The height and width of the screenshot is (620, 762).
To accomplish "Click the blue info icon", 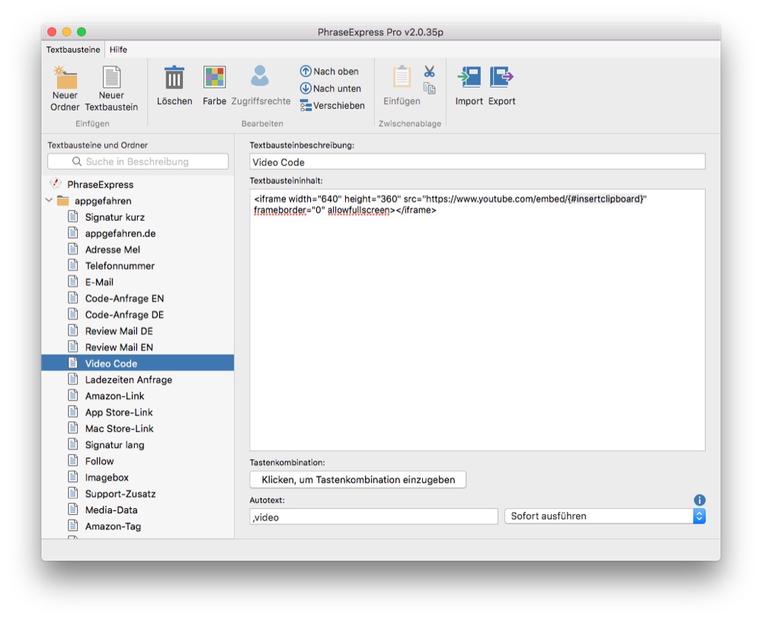I will coord(700,500).
